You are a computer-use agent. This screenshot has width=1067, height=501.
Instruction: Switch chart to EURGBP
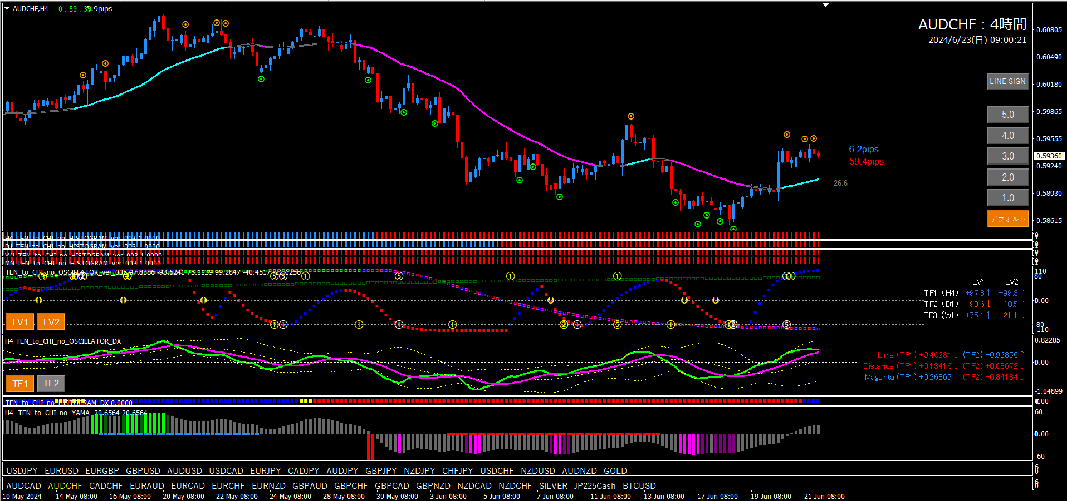[102, 471]
